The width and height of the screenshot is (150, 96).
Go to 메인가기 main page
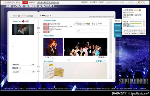click(x=85, y=2)
